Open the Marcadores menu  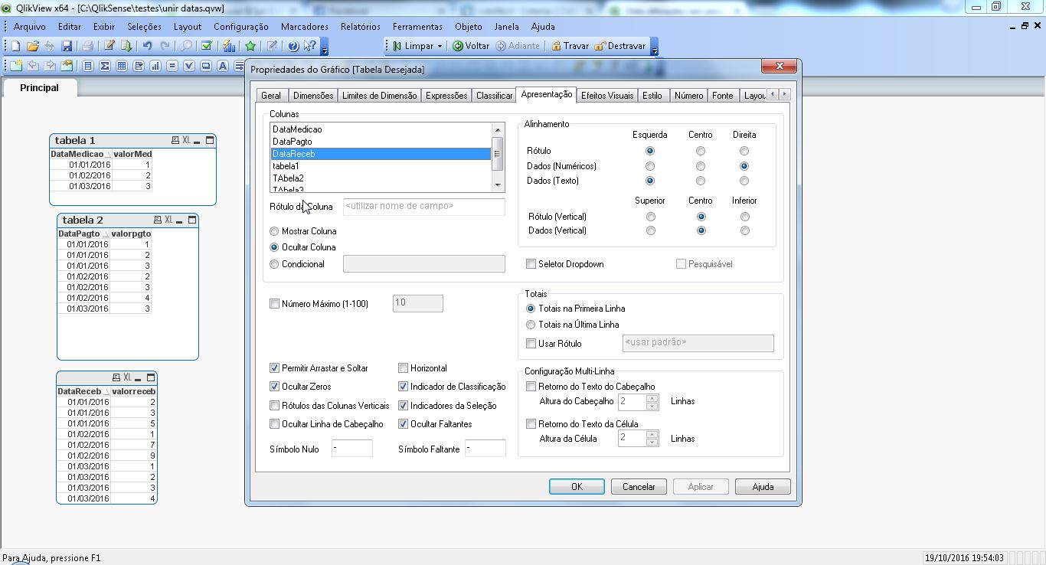304,26
